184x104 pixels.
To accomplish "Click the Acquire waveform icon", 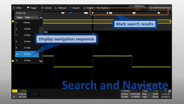I will tap(70, 8).
